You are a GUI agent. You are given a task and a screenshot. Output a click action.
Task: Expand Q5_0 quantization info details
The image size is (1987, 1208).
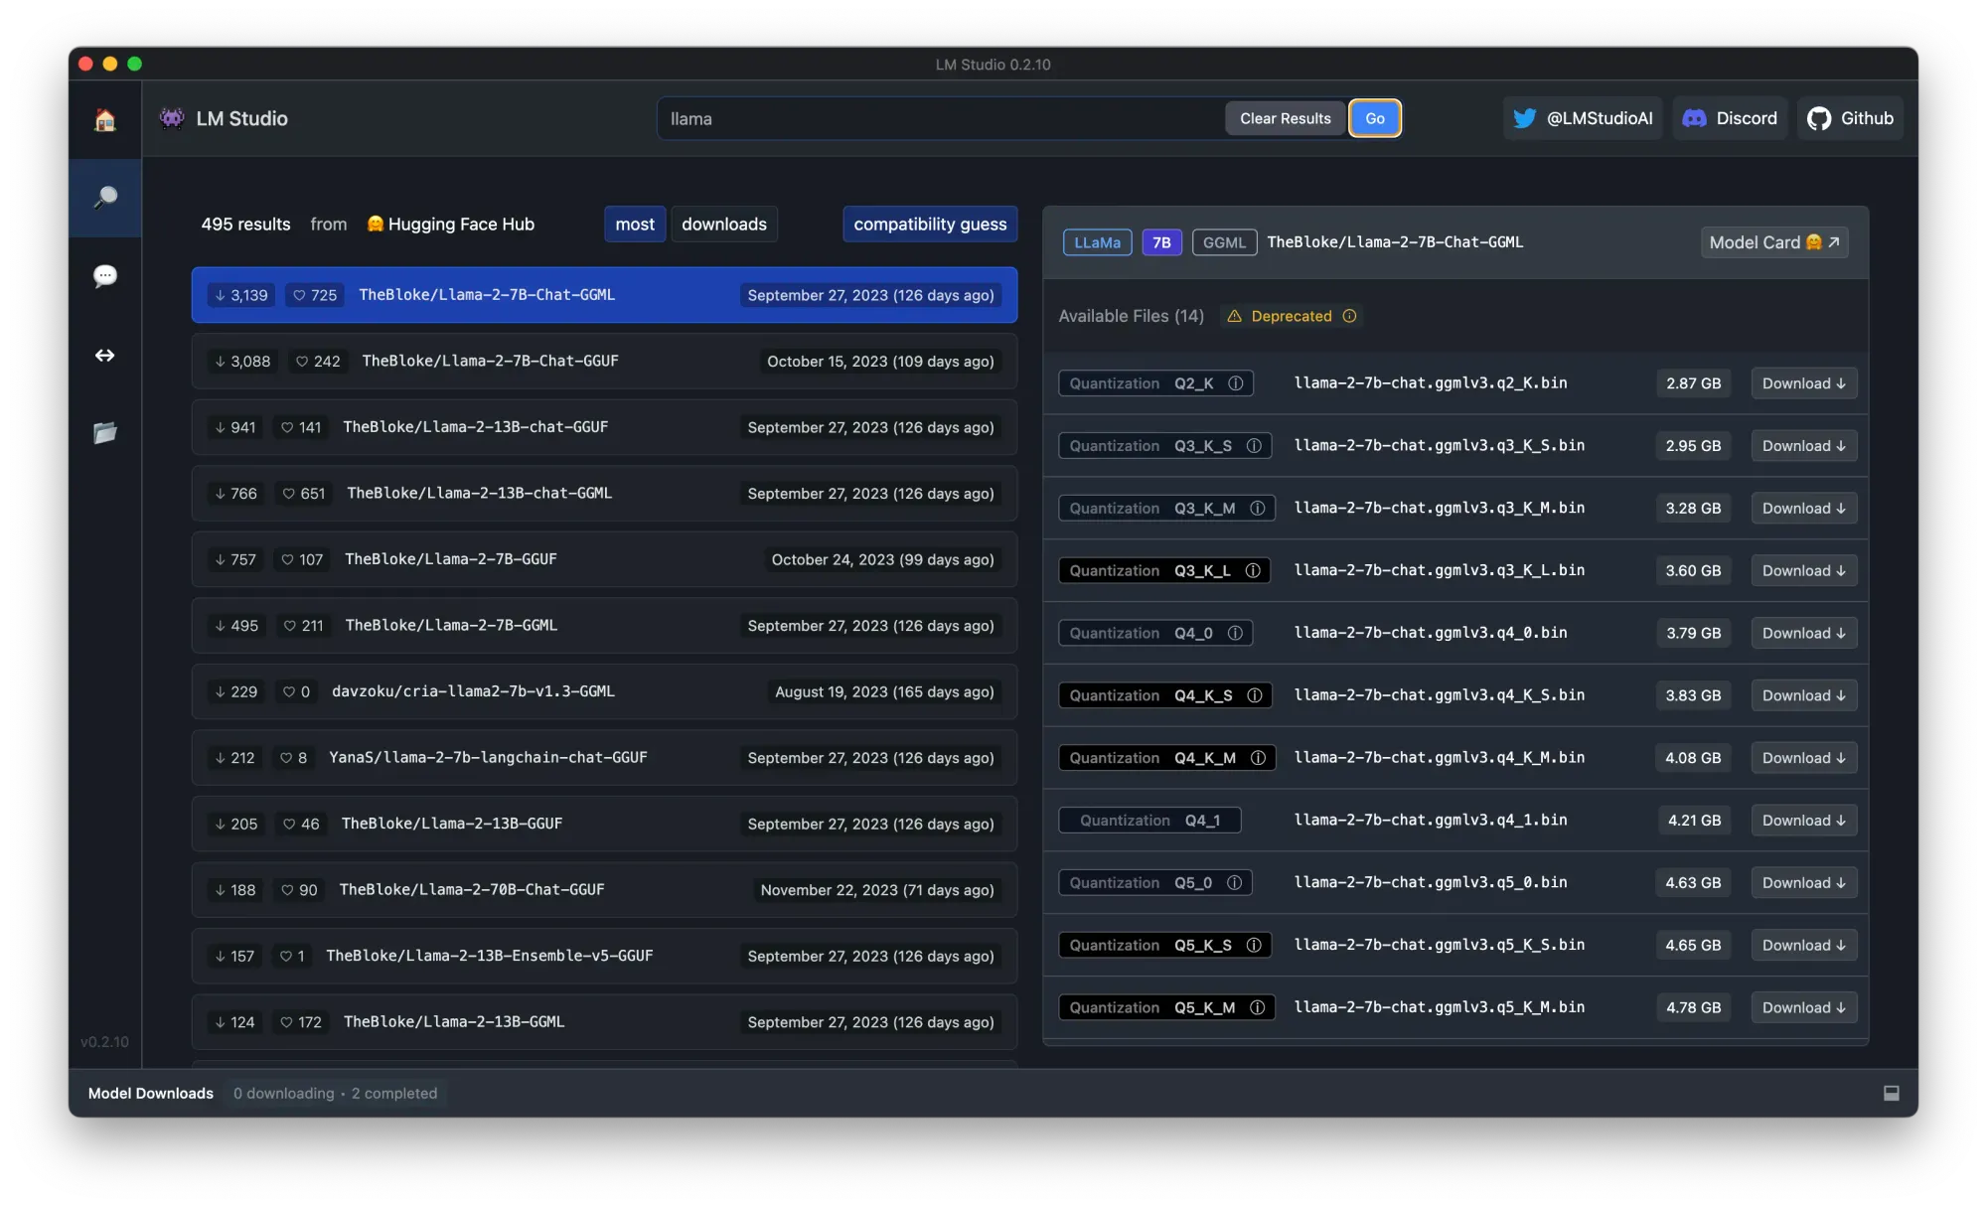tap(1235, 883)
